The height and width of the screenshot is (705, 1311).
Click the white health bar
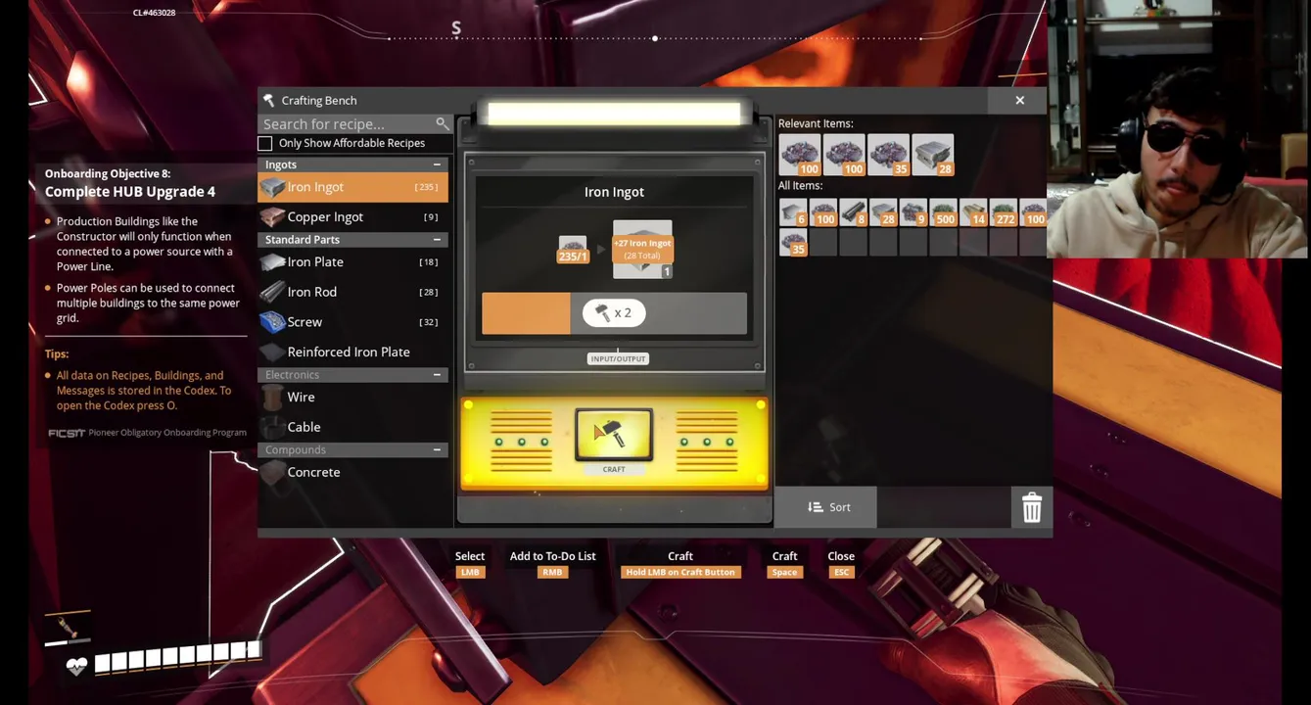[x=177, y=656]
